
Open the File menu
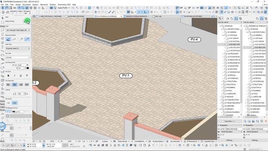[x=2, y=5]
